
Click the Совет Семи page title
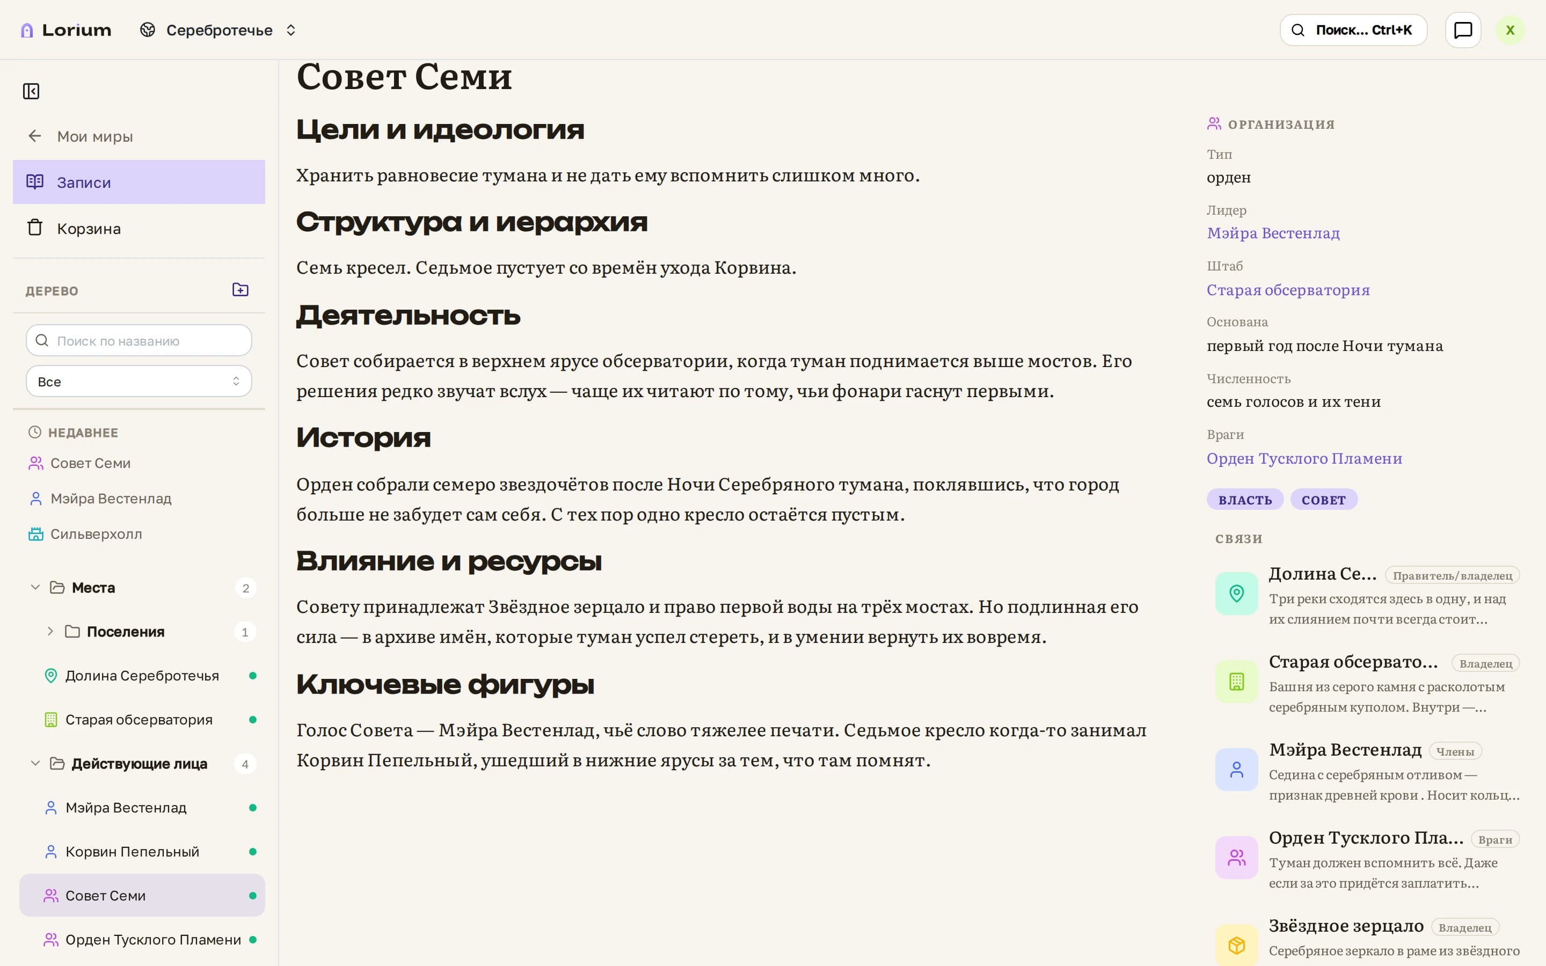[x=404, y=77]
